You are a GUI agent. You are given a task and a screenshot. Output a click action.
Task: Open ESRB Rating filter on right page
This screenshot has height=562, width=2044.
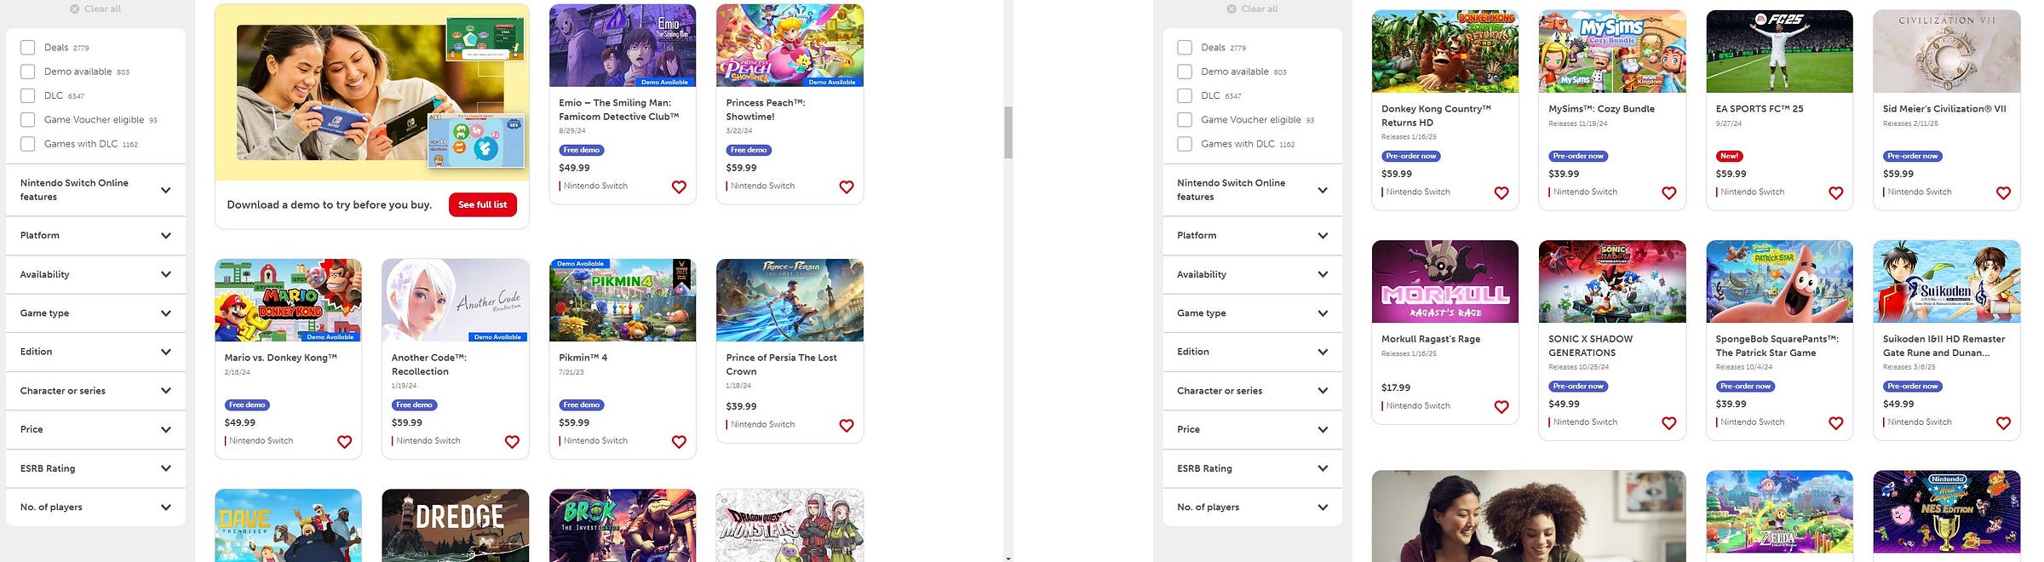[1253, 468]
